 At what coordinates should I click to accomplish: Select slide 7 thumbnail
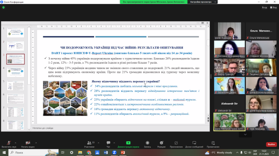point(16,112)
